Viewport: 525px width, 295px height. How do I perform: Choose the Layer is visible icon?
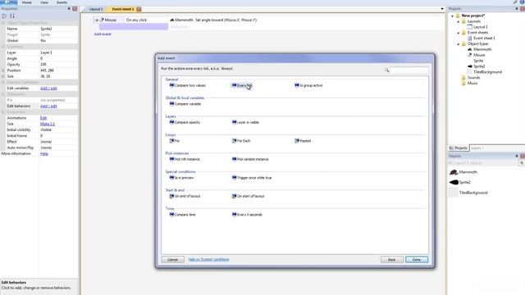234,122
